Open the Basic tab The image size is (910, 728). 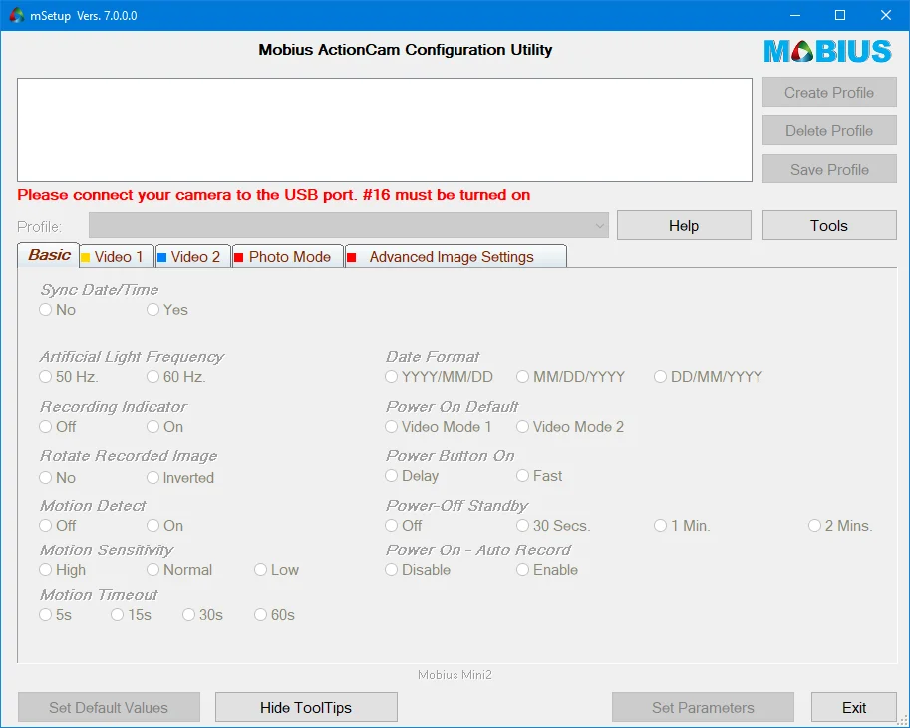(49, 255)
